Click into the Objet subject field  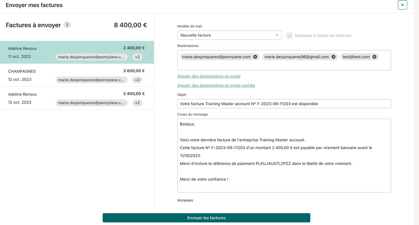(x=284, y=104)
